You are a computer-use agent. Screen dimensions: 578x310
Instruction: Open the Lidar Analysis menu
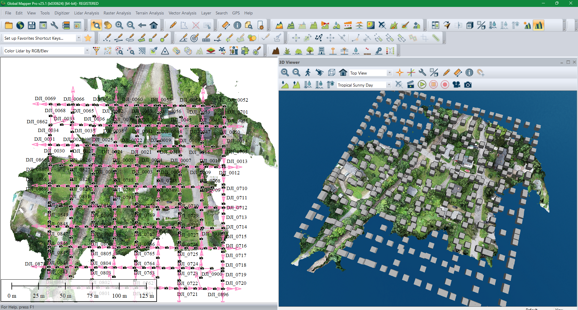coord(86,13)
